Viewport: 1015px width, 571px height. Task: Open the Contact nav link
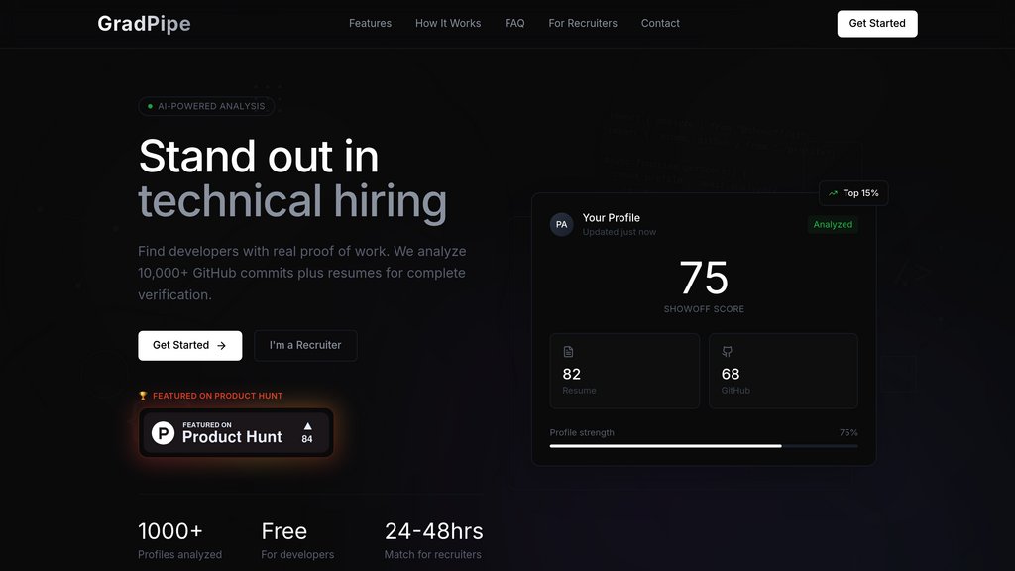point(660,23)
